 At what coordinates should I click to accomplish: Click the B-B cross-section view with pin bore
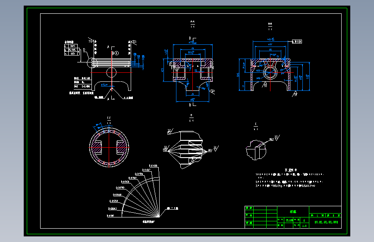tap(270, 74)
